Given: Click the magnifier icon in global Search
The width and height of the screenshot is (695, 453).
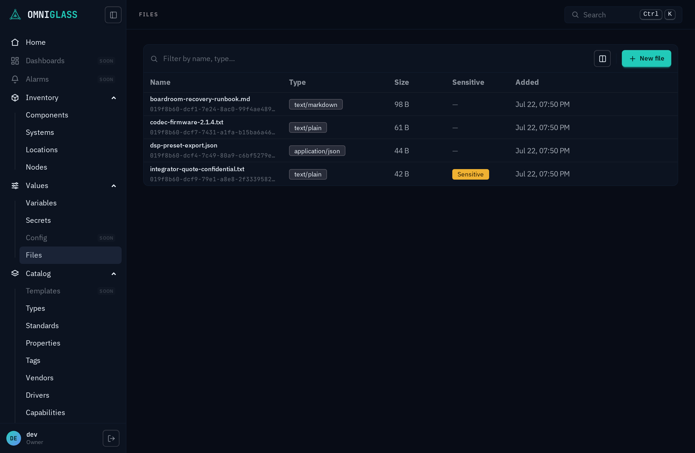Looking at the screenshot, I should click(x=575, y=14).
